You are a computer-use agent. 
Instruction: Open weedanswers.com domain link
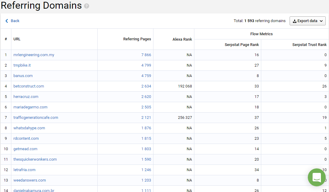point(30,180)
